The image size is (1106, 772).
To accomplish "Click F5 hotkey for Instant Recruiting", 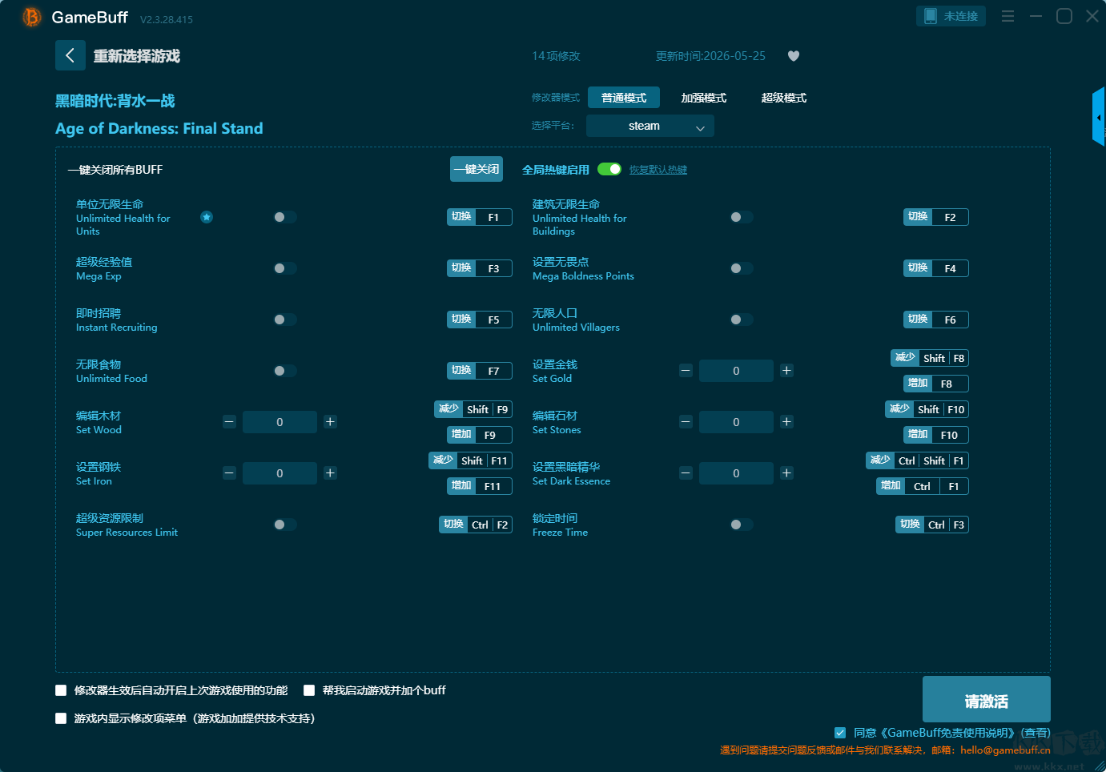I will 480,320.
